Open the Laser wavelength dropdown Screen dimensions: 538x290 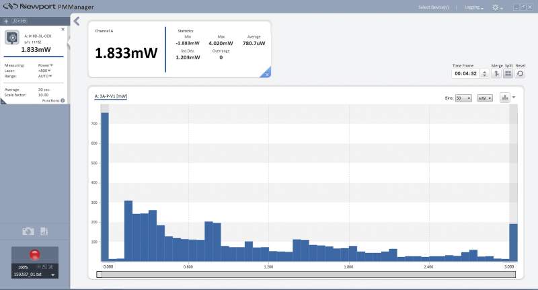click(x=44, y=71)
